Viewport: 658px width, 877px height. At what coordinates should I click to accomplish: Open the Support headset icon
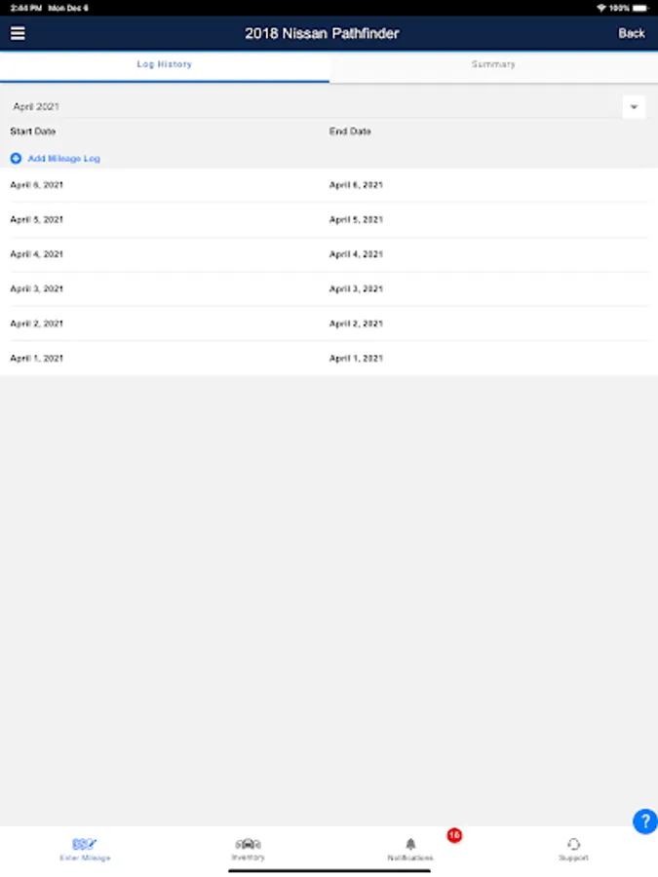coord(573,844)
